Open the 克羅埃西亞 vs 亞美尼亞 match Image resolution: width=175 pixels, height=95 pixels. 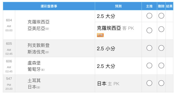click(x=39, y=25)
